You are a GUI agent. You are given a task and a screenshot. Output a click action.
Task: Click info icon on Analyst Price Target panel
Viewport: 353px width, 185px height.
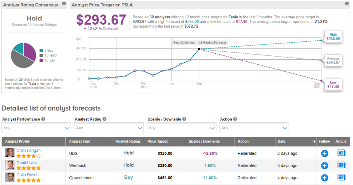pos(347,3)
